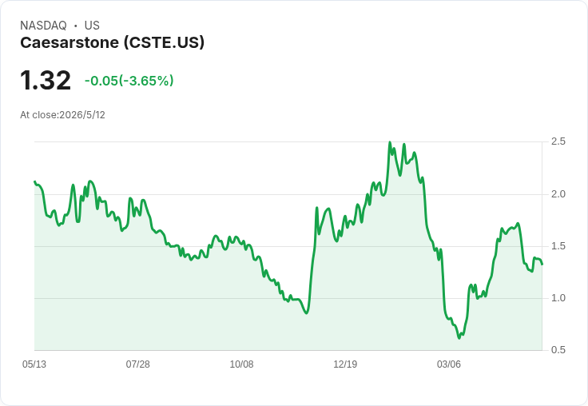Click the chart's highest peak near 2.5
Viewport: 588px width, 406px height.
pos(390,142)
